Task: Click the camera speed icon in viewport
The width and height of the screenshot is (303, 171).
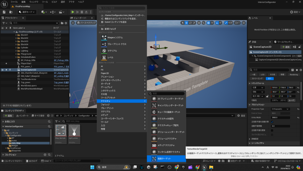Action: click(x=237, y=23)
